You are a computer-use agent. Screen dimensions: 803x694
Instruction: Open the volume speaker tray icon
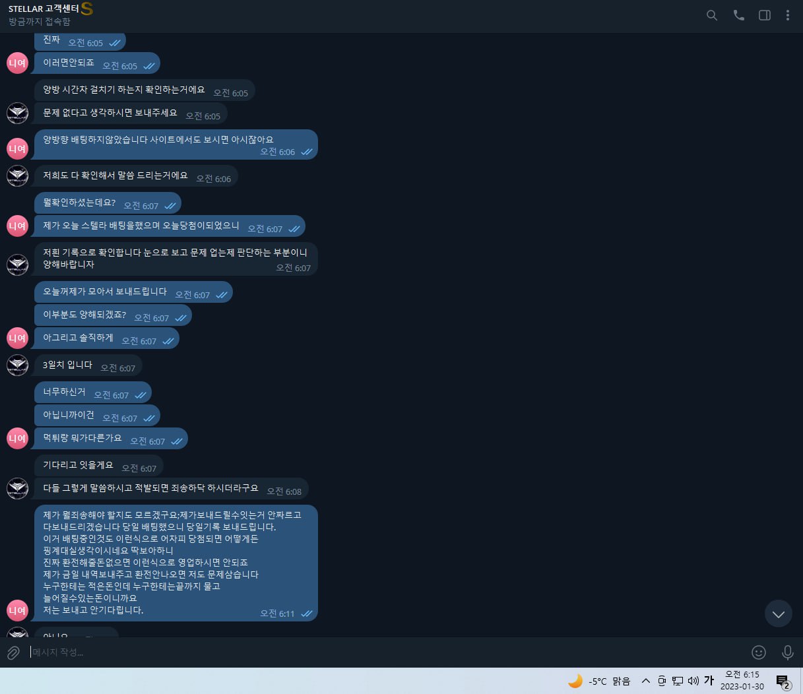click(x=693, y=681)
